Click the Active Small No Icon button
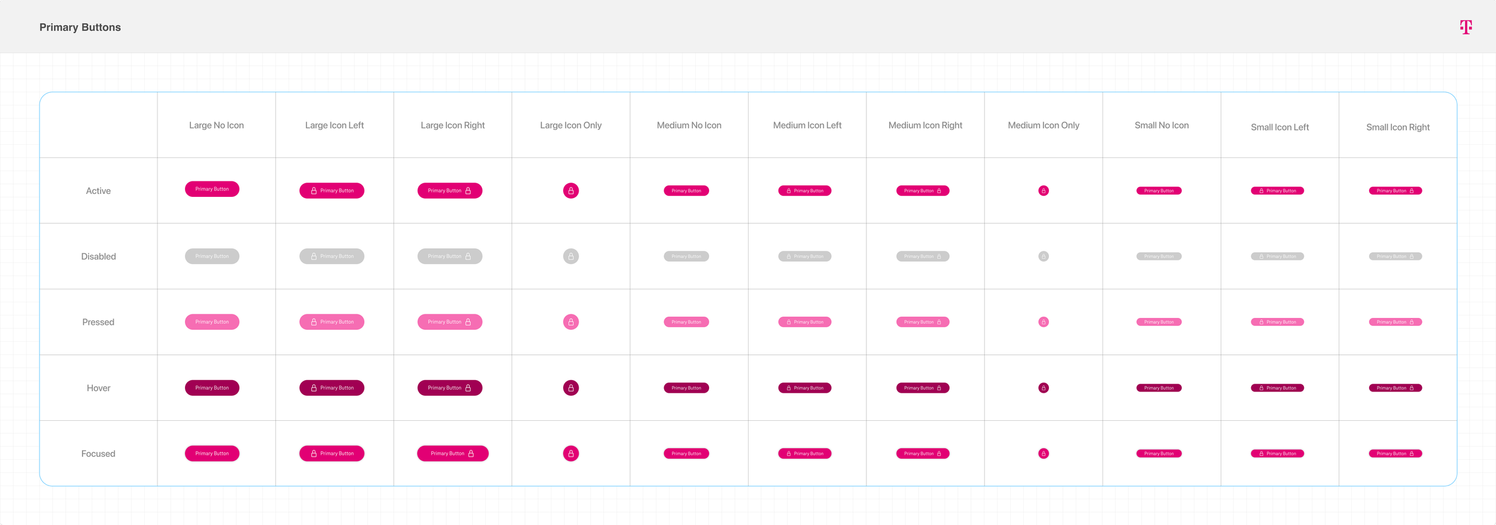This screenshot has width=1496, height=525. tap(1159, 190)
